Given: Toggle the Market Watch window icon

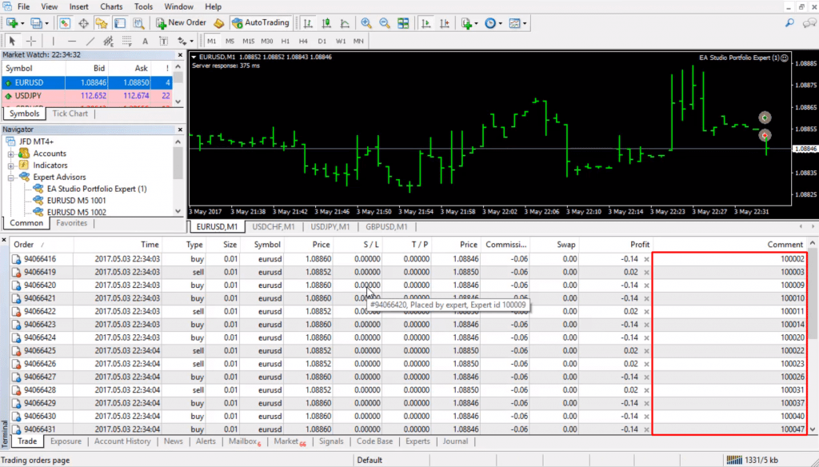Looking at the screenshot, I should point(66,23).
